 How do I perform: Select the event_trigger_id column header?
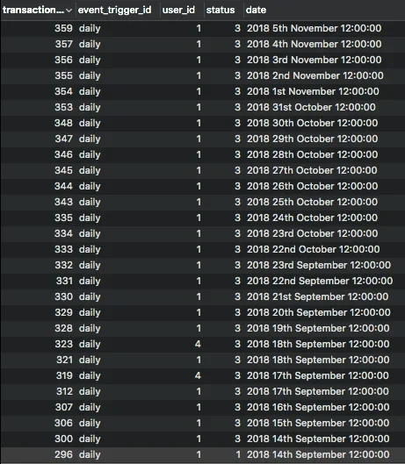coord(114,10)
